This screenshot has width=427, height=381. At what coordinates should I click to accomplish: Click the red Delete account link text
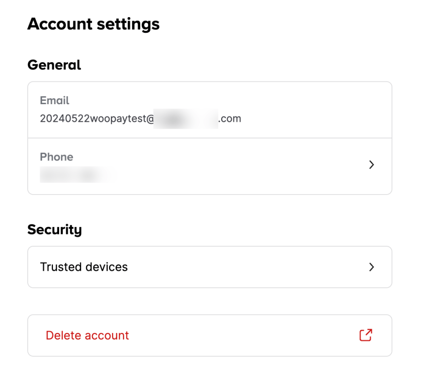click(87, 335)
